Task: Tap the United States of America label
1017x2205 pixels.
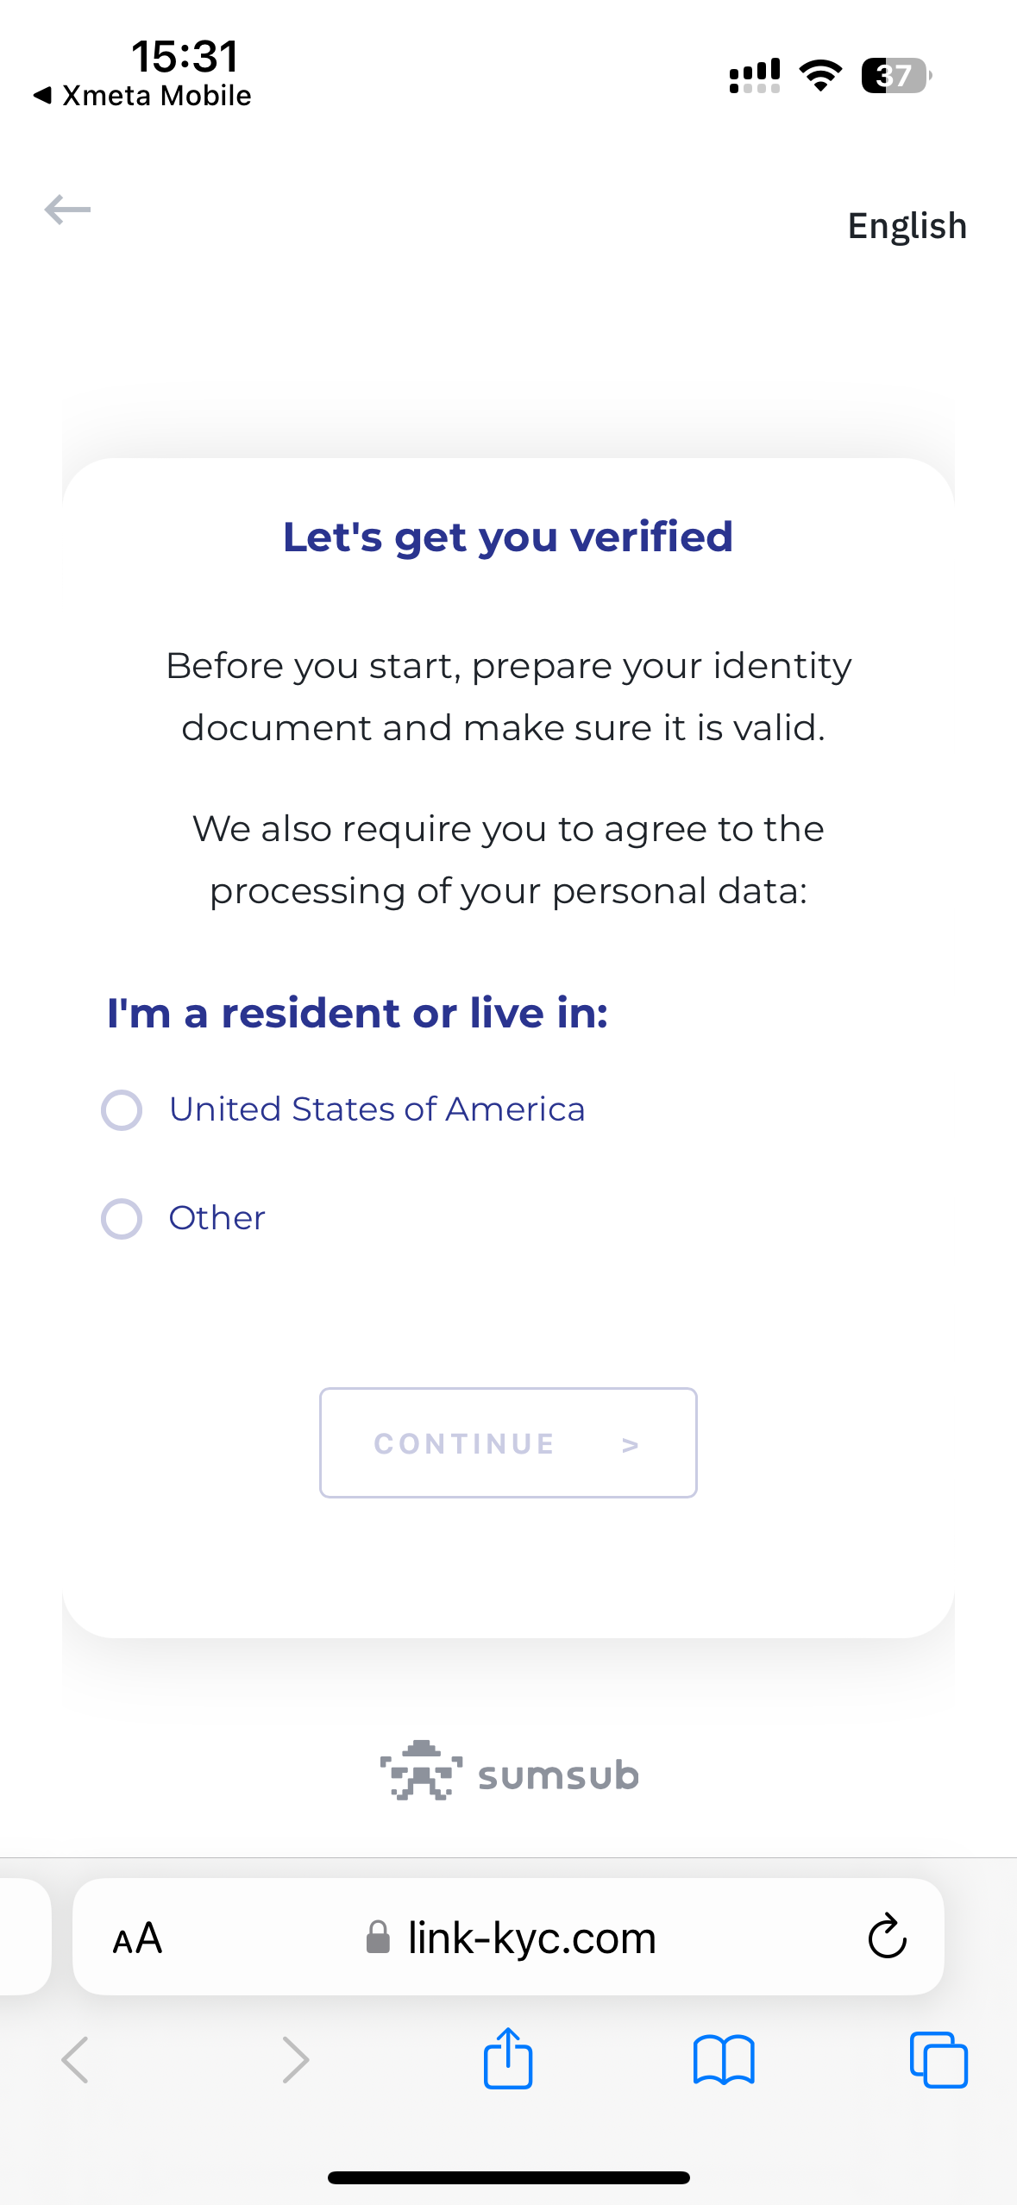Action: tap(377, 1109)
